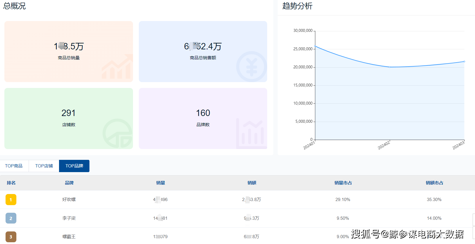The height and width of the screenshot is (244, 475).
Task: Switch to the TOP店铺 tab
Action: point(44,166)
